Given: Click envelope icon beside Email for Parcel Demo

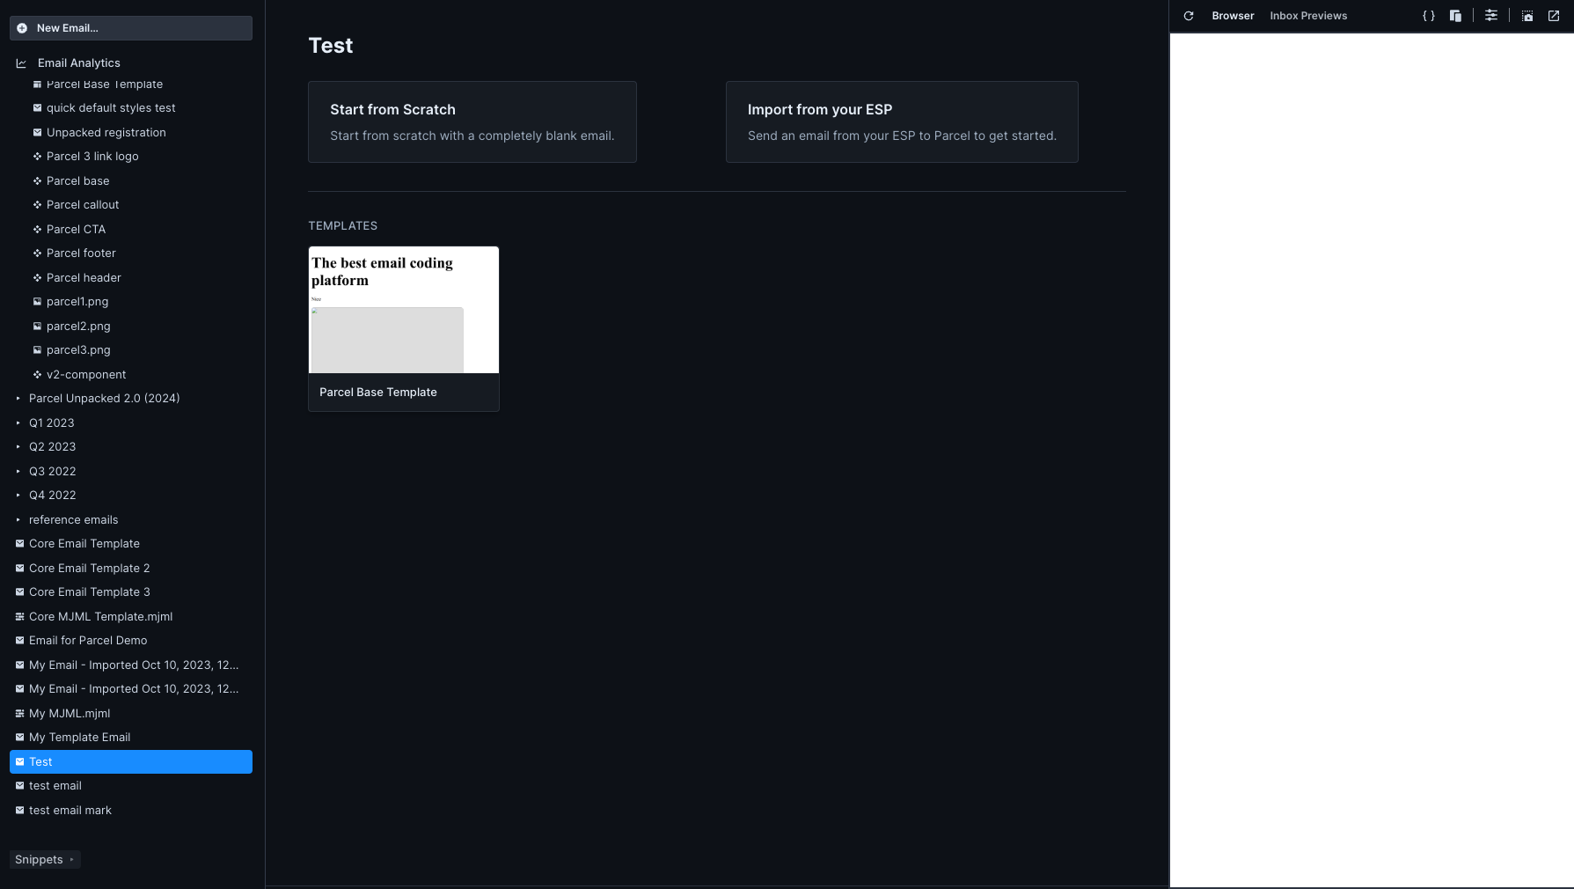Looking at the screenshot, I should tap(19, 641).
